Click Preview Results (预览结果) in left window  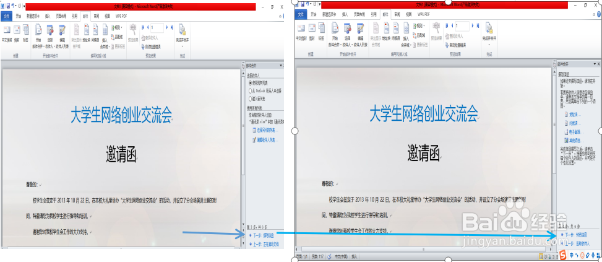133,33
